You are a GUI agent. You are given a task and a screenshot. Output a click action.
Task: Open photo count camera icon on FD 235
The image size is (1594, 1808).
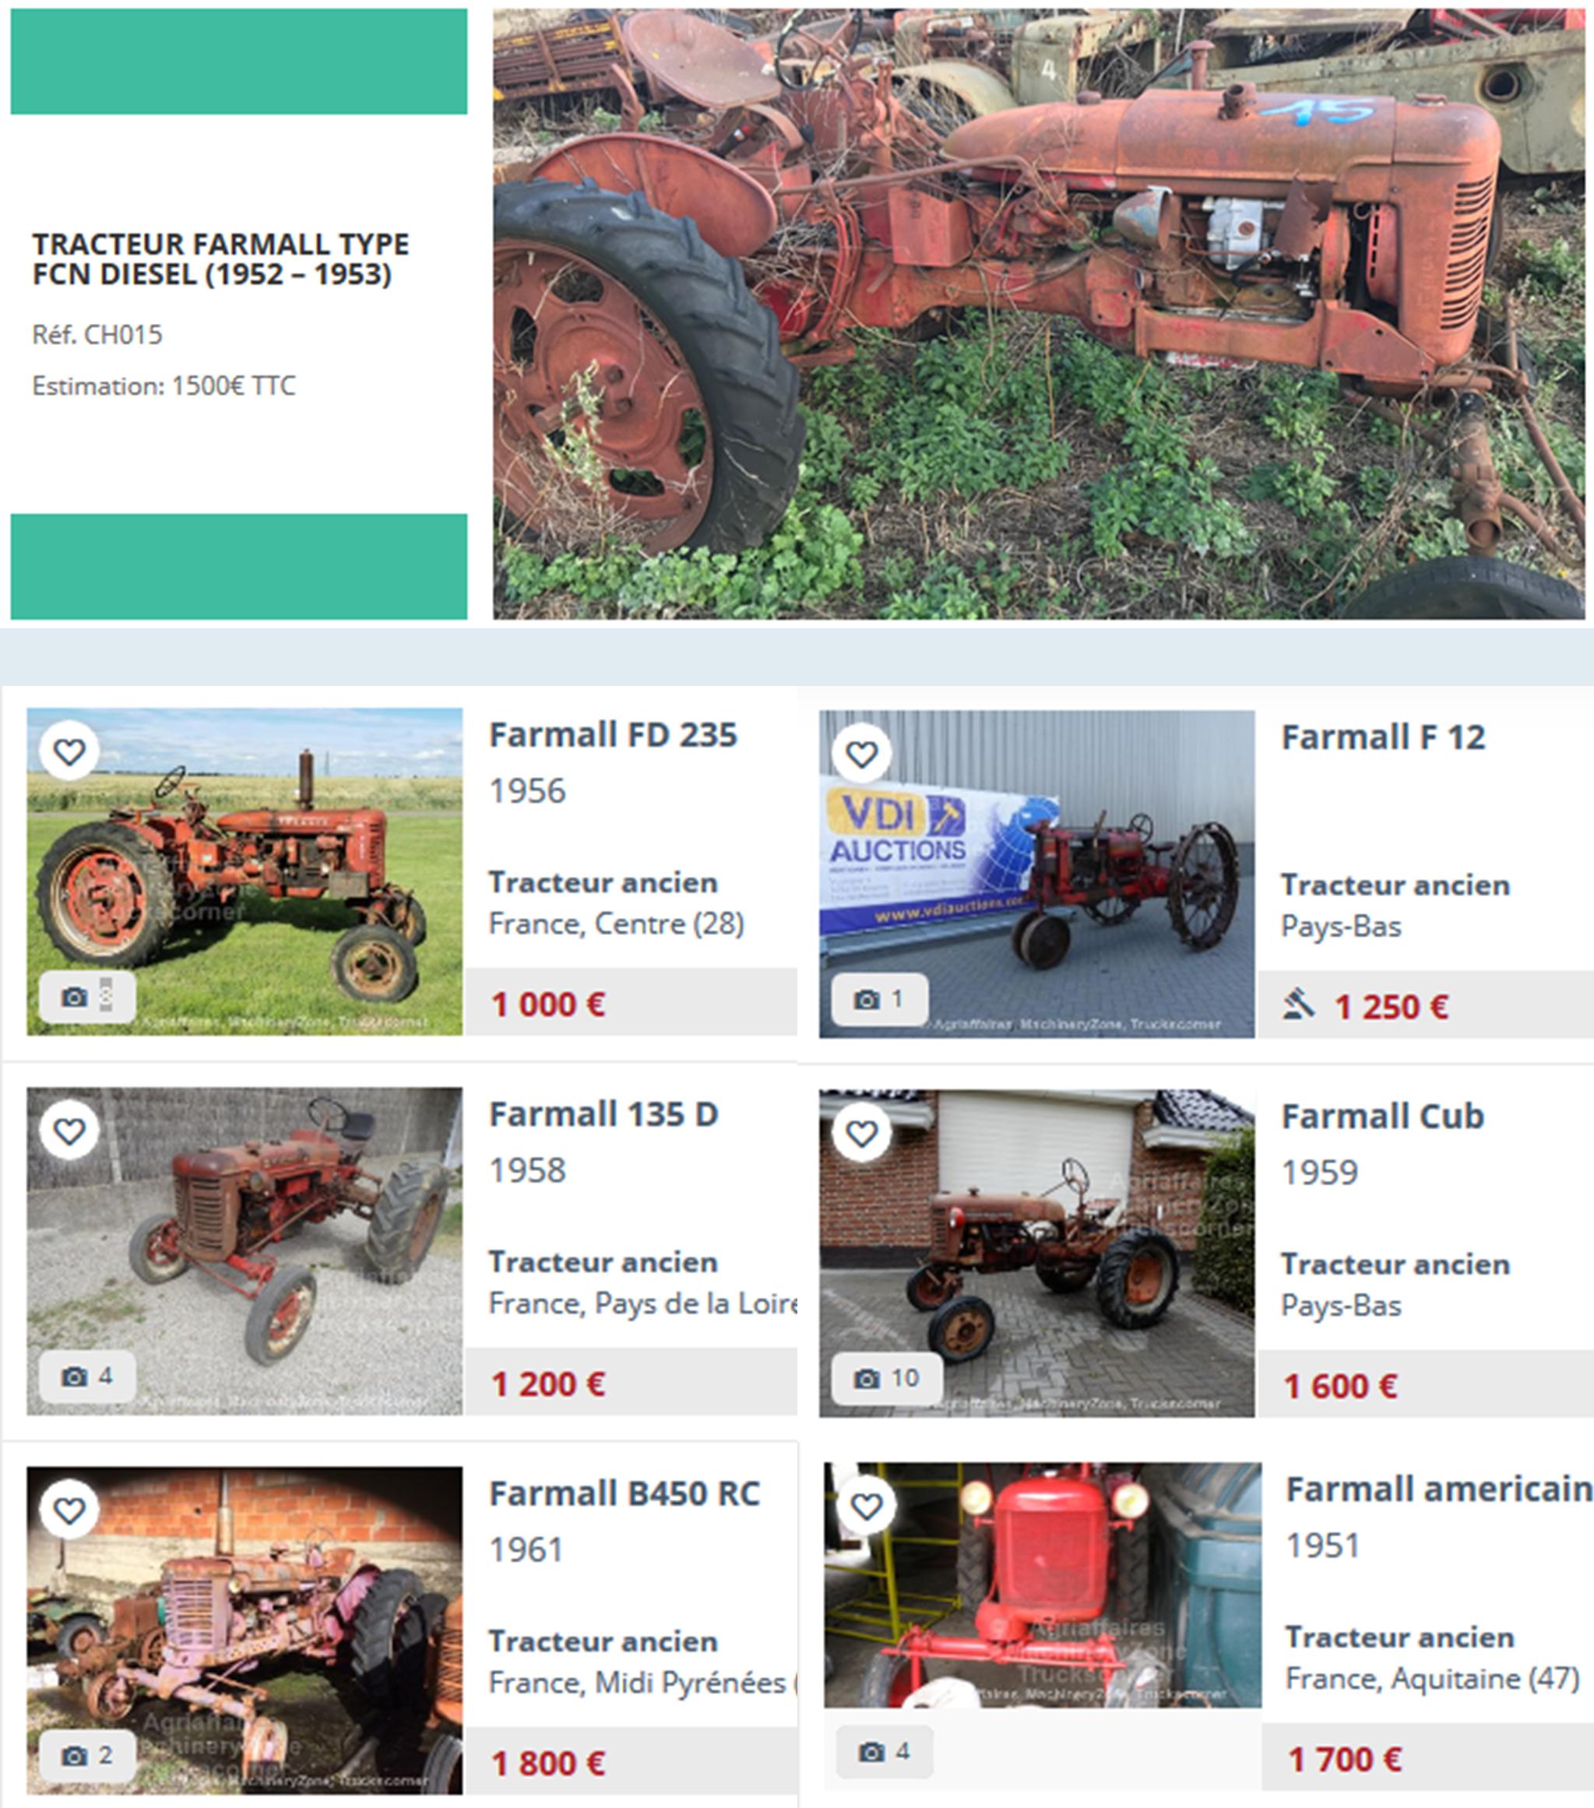click(74, 997)
